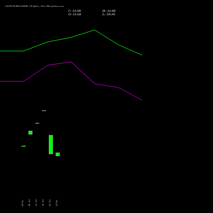This screenshot has height=213, width=213.
Task: Click the tallest green candlestick
Action: tap(51, 144)
